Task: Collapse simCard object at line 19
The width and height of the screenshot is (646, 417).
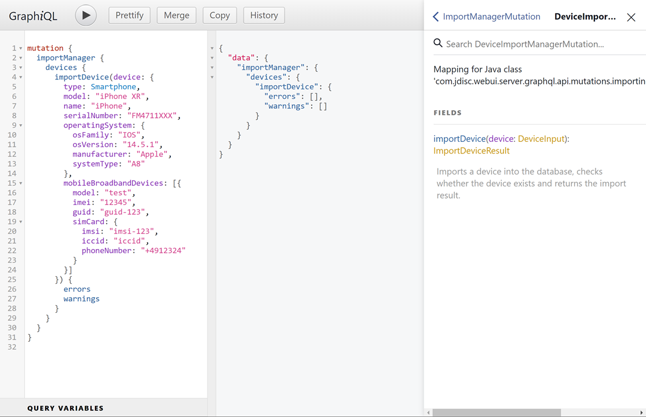Action: (21, 222)
